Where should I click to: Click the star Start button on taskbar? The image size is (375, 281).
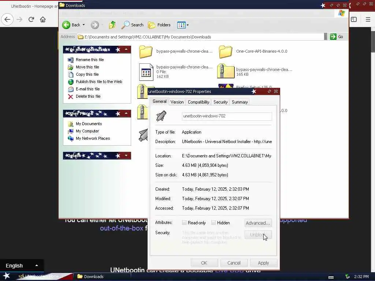tap(7, 276)
